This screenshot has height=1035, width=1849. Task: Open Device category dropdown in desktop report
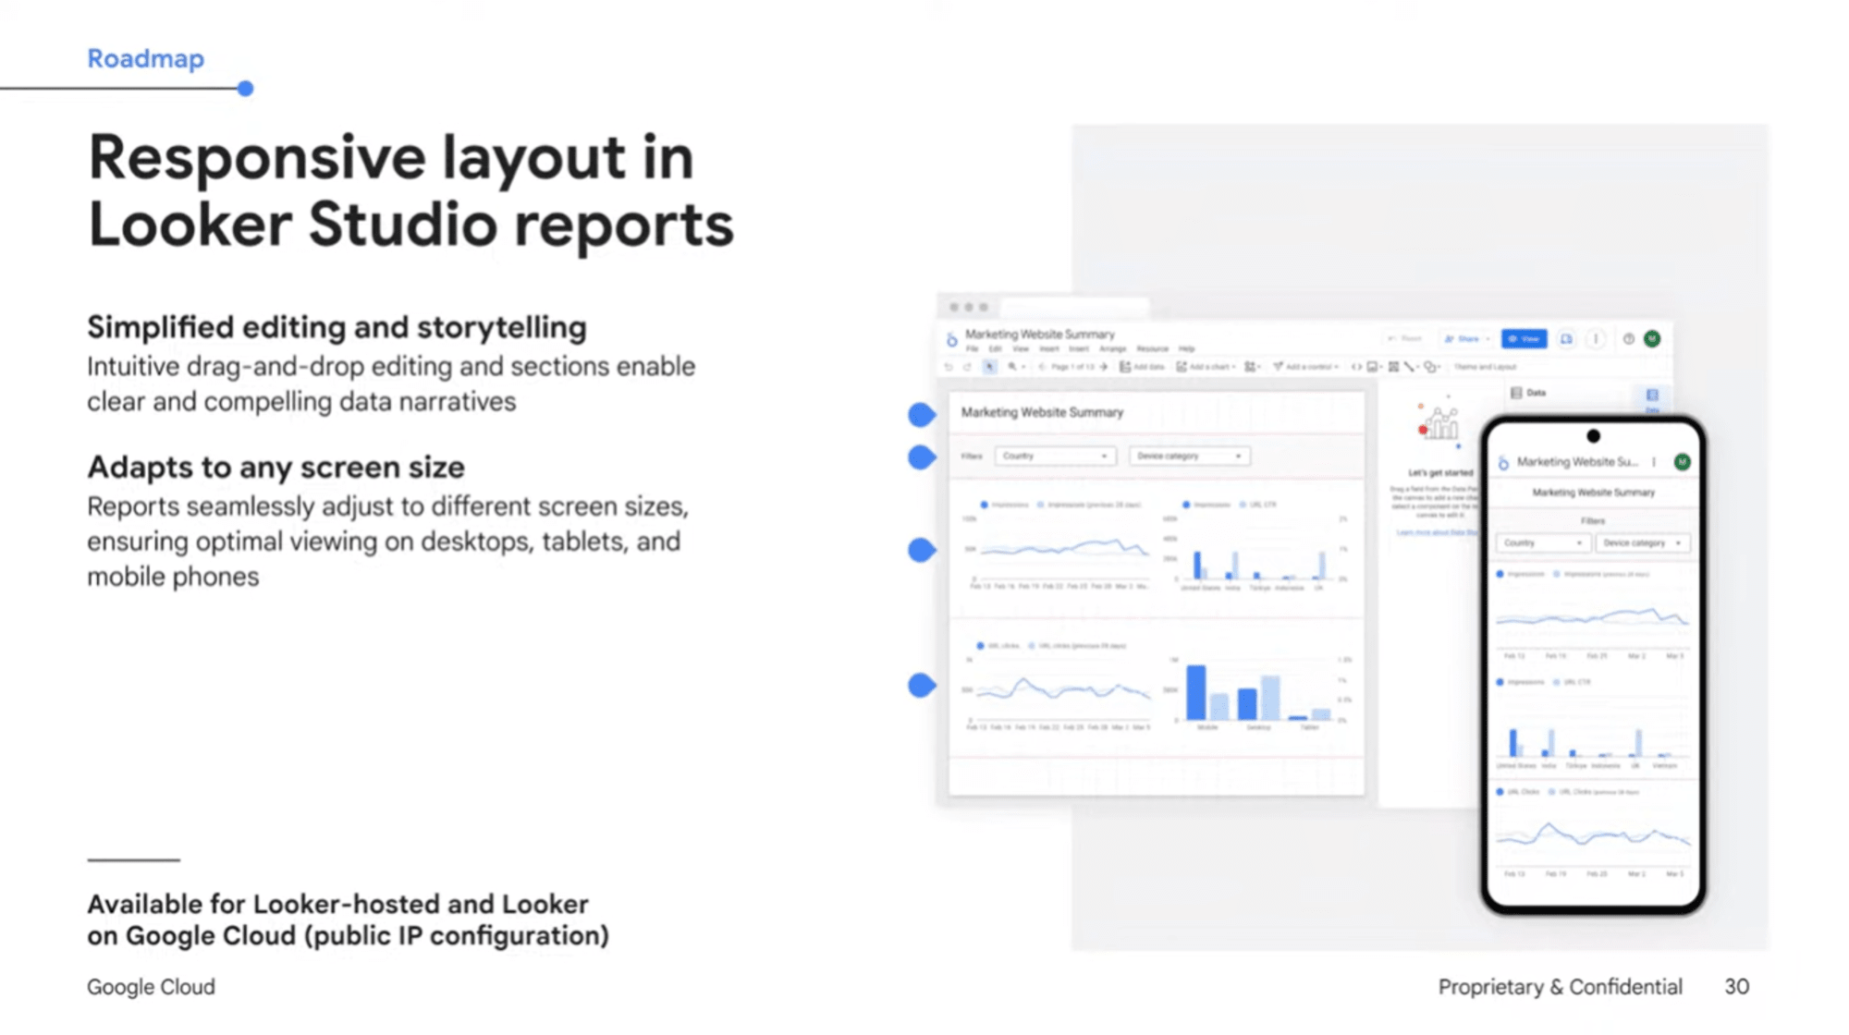coord(1189,456)
